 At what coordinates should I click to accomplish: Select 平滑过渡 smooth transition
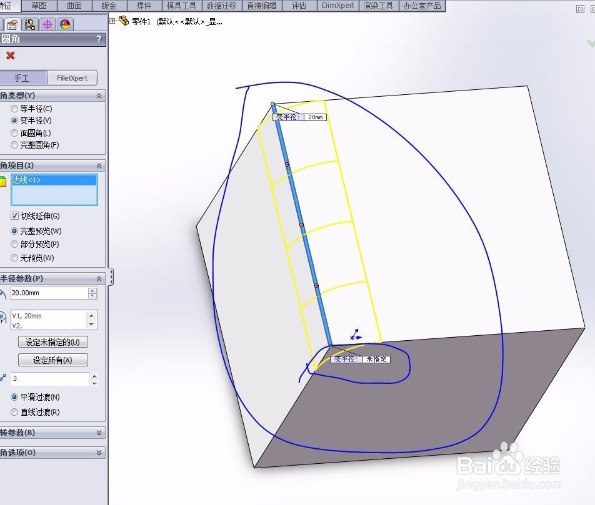coord(14,397)
